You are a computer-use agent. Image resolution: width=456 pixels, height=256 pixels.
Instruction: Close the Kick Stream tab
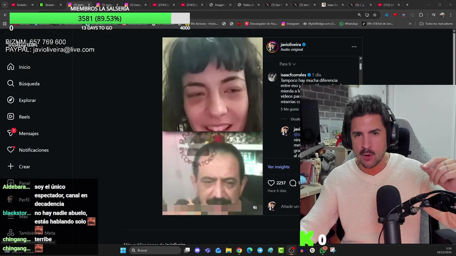click(x=61, y=5)
